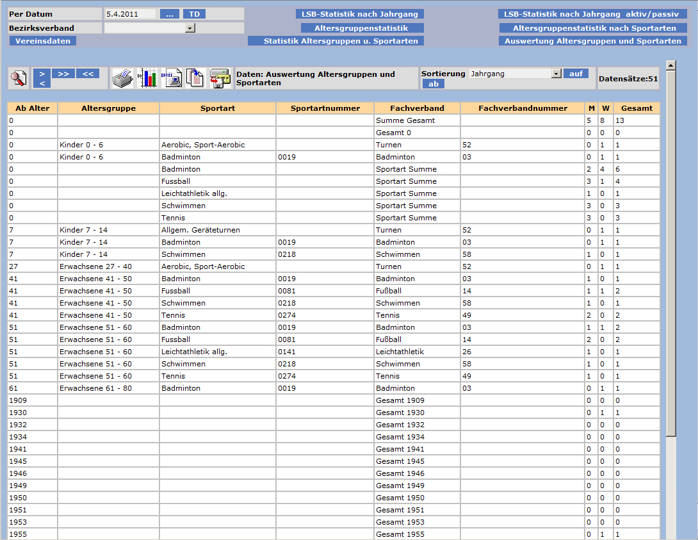This screenshot has width=698, height=540.
Task: Click the 'Gesamt' column header
Action: 637,108
